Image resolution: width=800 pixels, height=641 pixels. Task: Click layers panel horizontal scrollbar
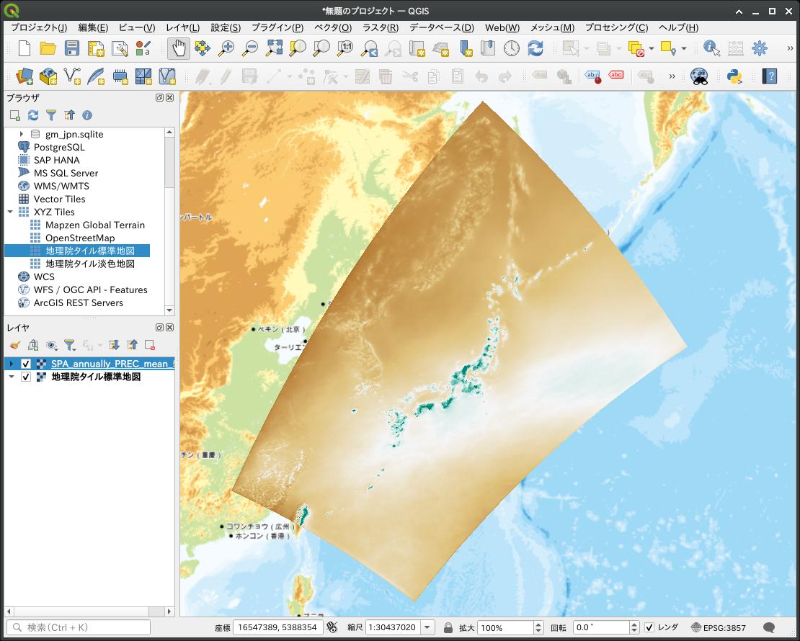coord(81,611)
